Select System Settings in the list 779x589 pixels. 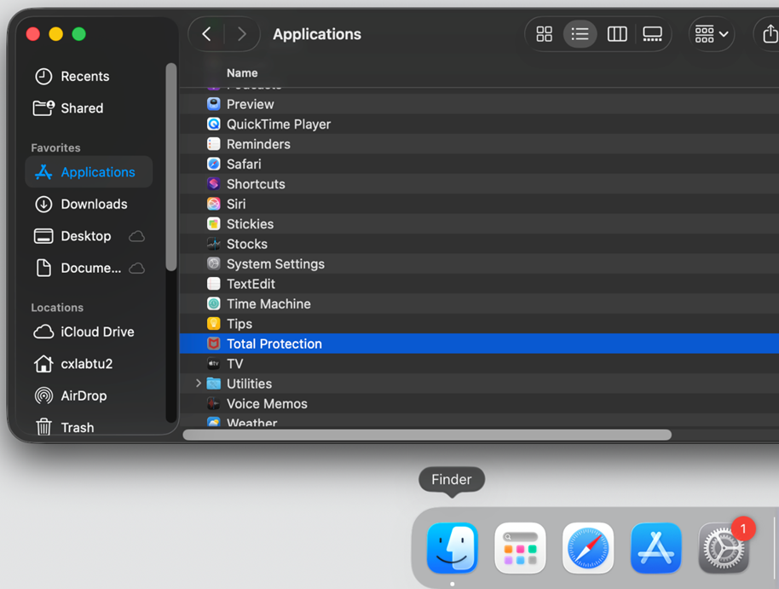(479, 264)
